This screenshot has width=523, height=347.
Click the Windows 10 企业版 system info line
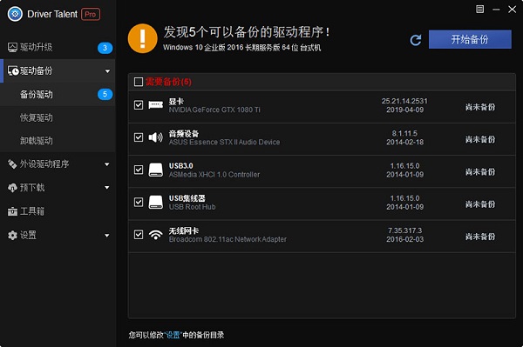[x=242, y=48]
